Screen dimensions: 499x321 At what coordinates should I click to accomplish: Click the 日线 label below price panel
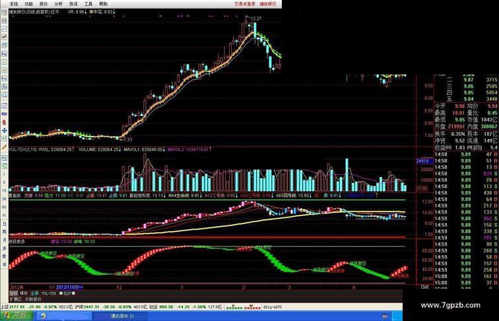[x=424, y=287]
